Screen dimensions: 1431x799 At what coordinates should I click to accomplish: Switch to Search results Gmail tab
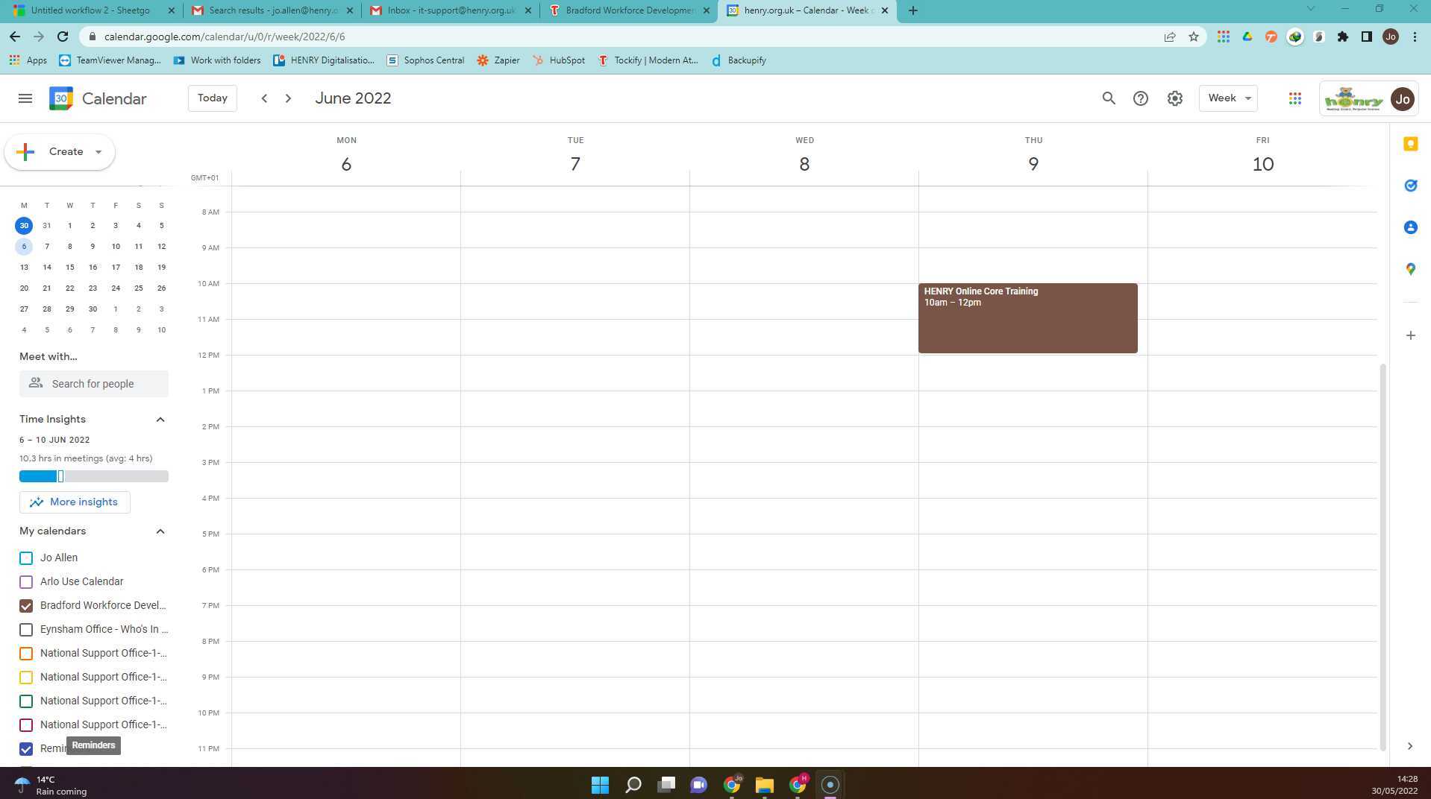point(272,10)
